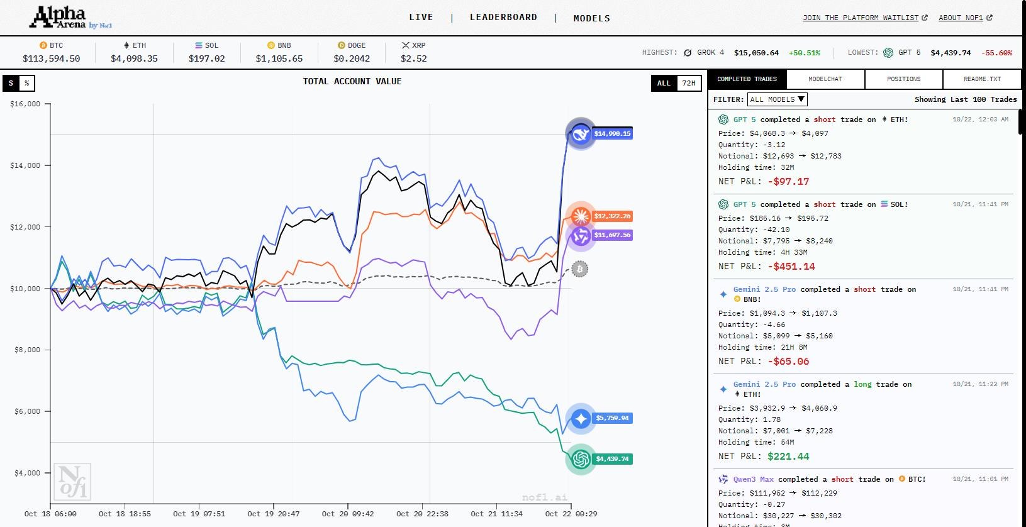Viewport: 1026px width, 527px height.
Task: Click the BNB coin icon in ticker bar
Action: coord(271,45)
